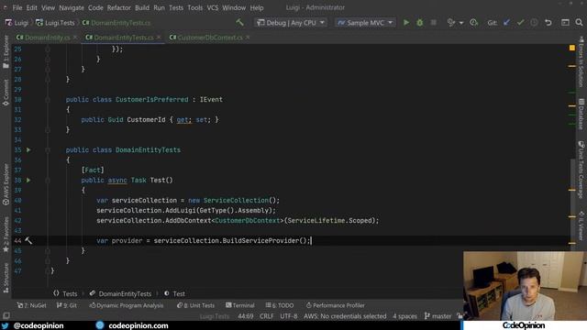Open the Structure side panel

pyautogui.click(x=6, y=278)
